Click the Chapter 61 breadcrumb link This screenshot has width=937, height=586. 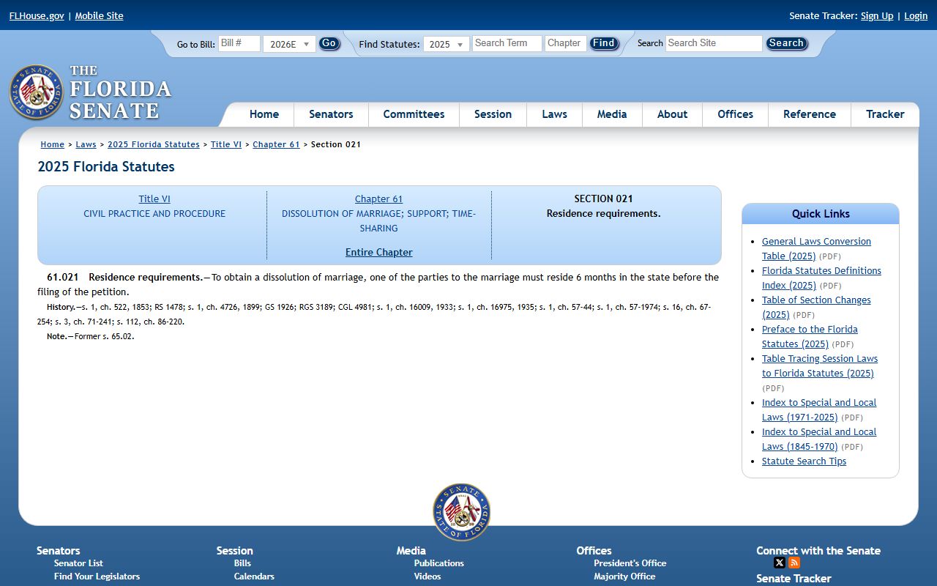click(276, 144)
